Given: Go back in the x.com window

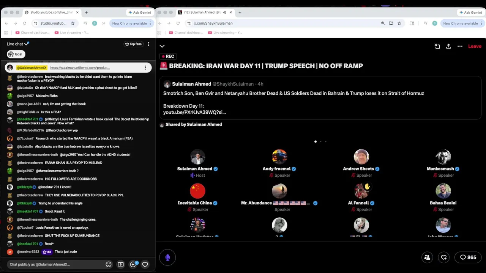Looking at the screenshot, I should coord(160,23).
